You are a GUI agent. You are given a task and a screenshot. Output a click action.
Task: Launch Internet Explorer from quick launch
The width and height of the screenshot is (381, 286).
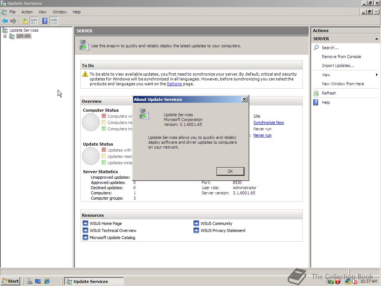(x=47, y=282)
